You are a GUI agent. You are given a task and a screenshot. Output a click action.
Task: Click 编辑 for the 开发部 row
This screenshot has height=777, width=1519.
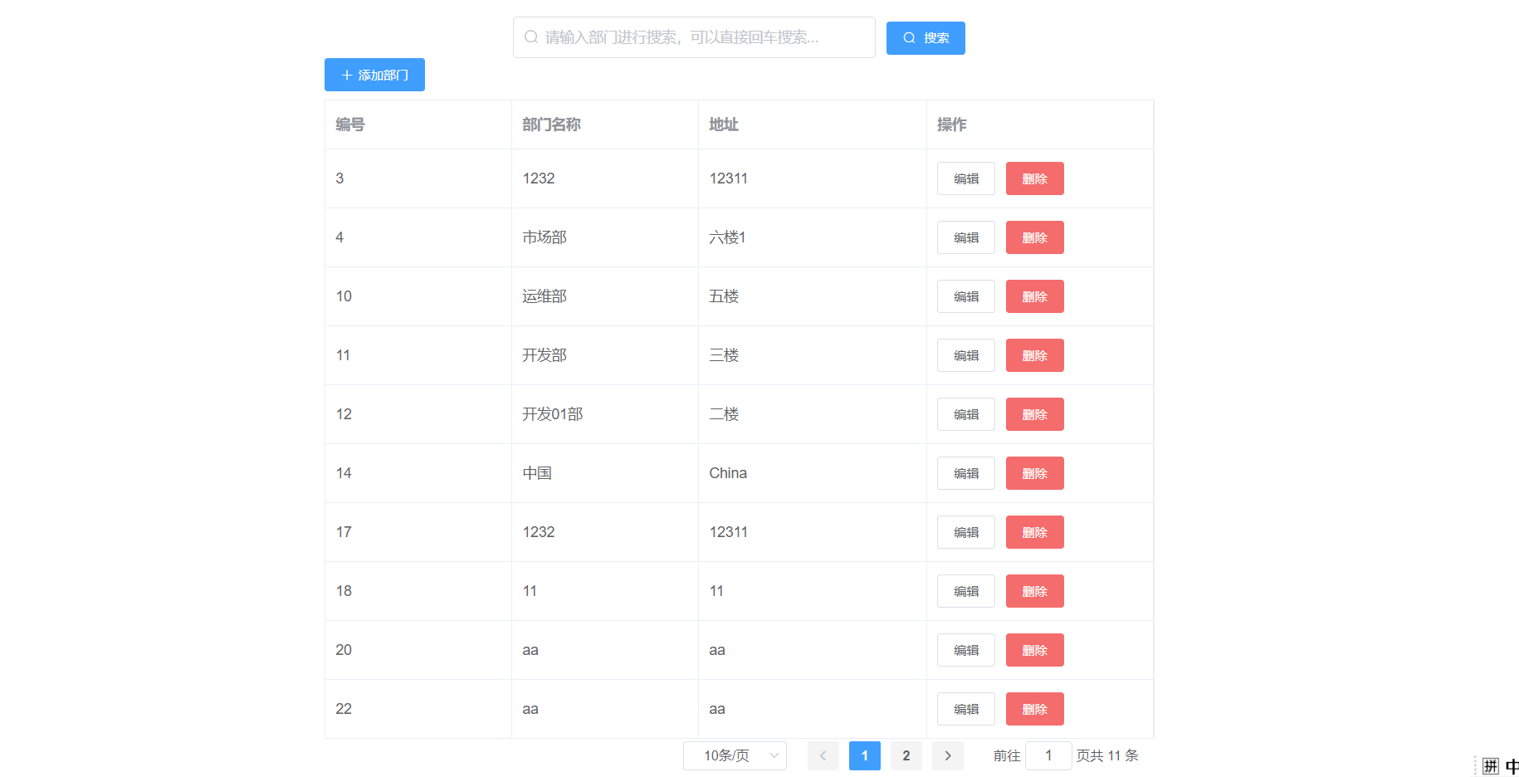(x=965, y=354)
